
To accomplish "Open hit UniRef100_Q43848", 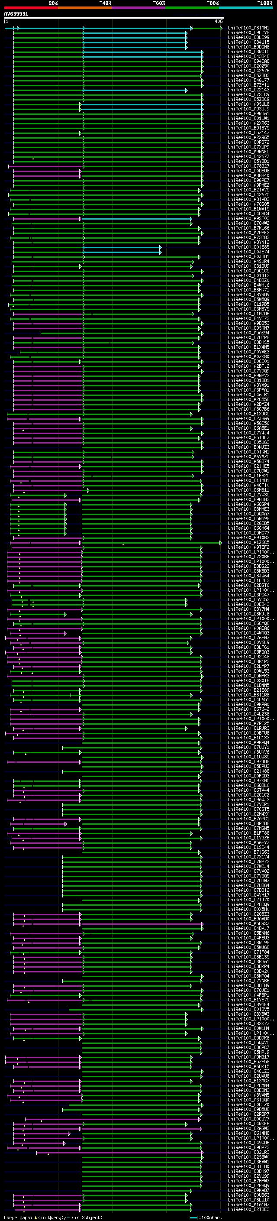I will [248, 57].
